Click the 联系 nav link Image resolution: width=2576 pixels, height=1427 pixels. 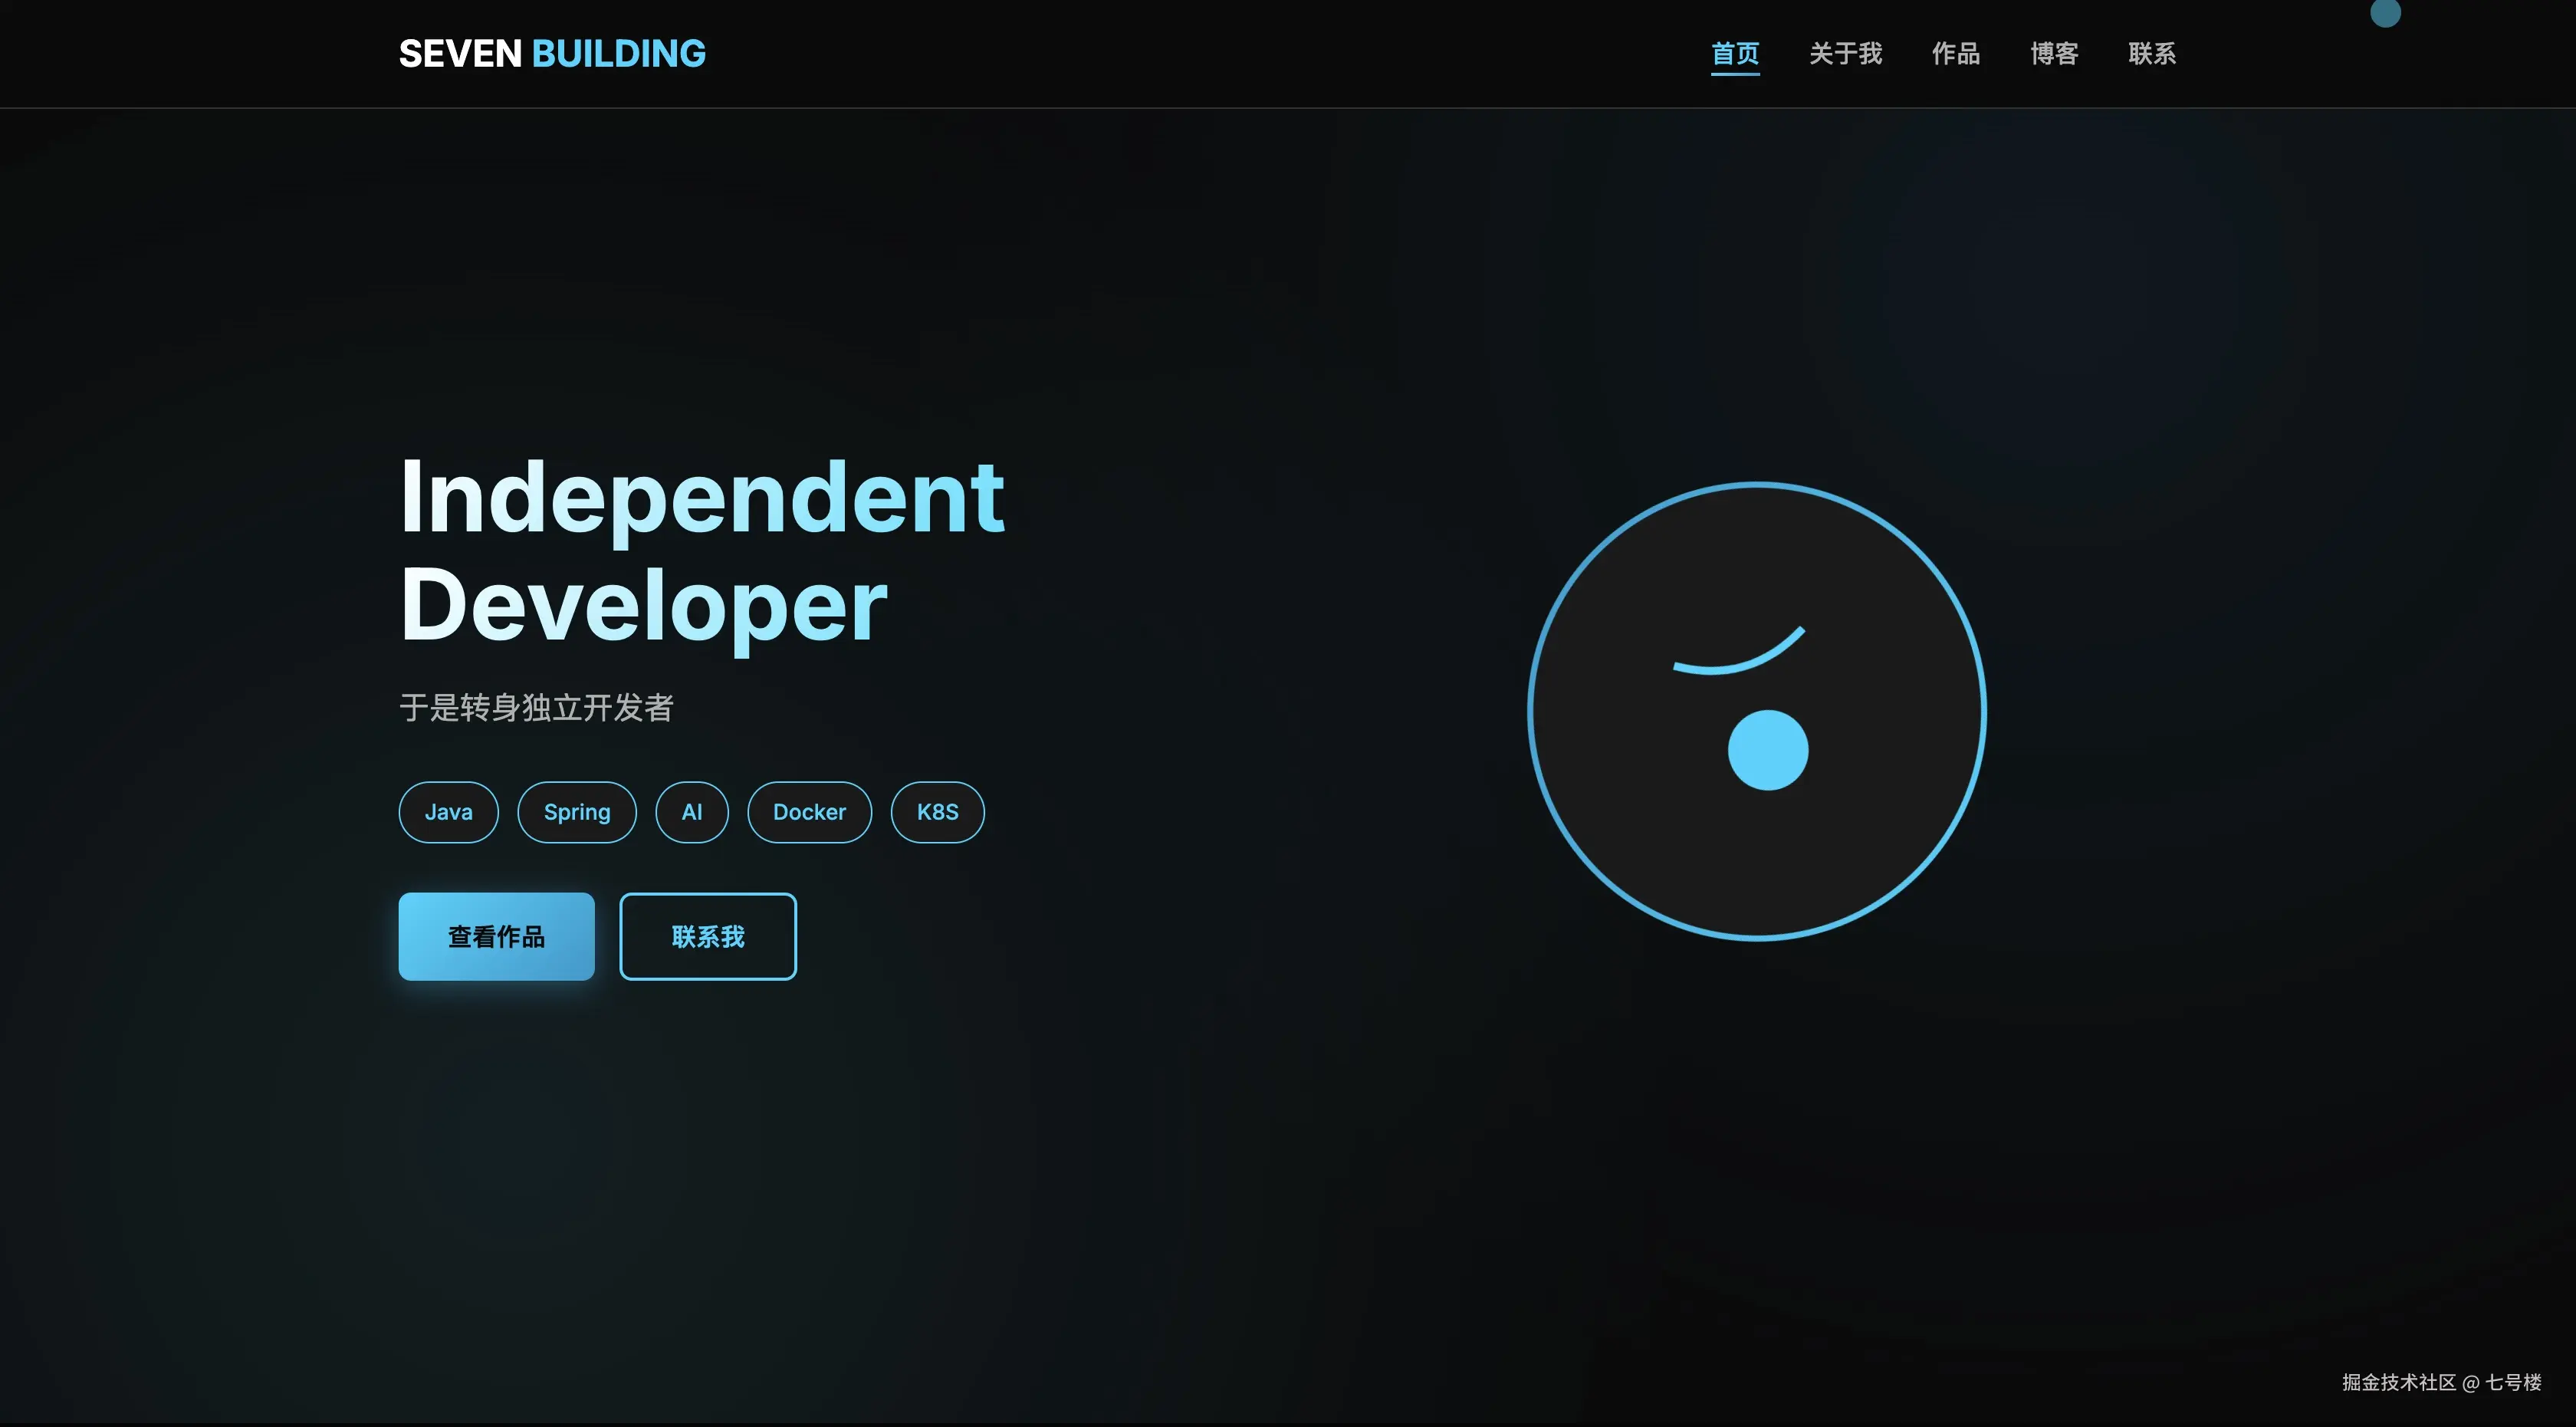point(2152,54)
